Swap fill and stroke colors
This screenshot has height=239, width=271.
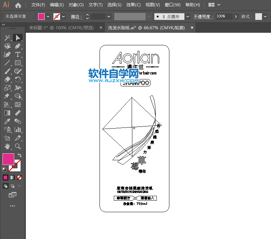point(20,155)
